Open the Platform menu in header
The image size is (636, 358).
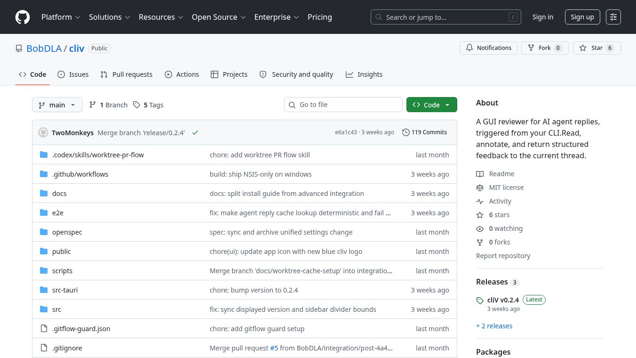pyautogui.click(x=61, y=17)
